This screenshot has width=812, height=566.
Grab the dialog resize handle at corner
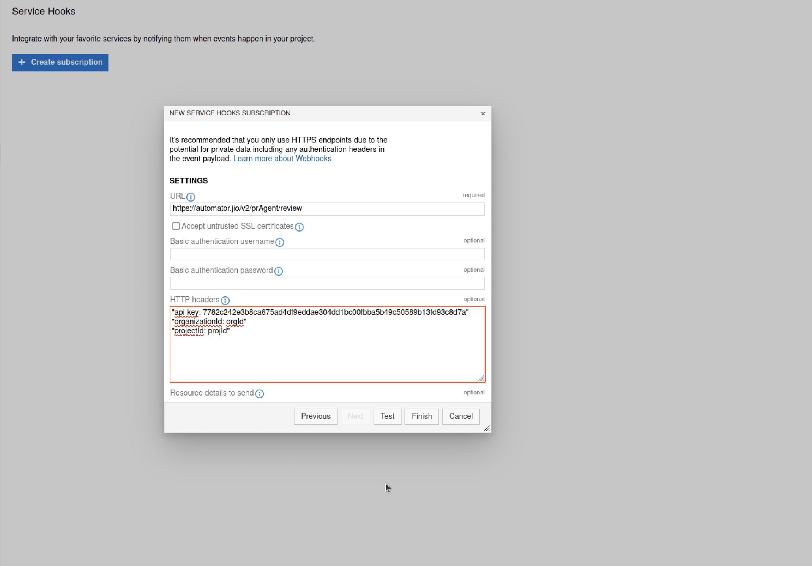point(487,429)
